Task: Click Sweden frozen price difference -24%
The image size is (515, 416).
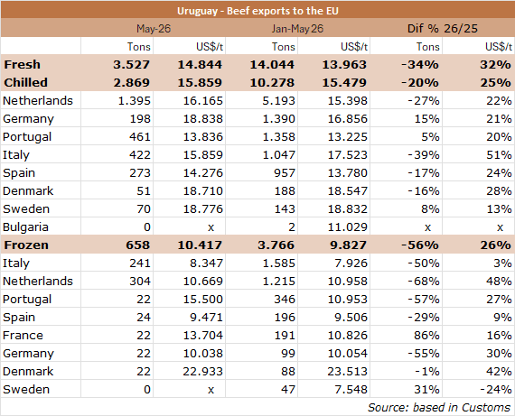Action: (496, 389)
